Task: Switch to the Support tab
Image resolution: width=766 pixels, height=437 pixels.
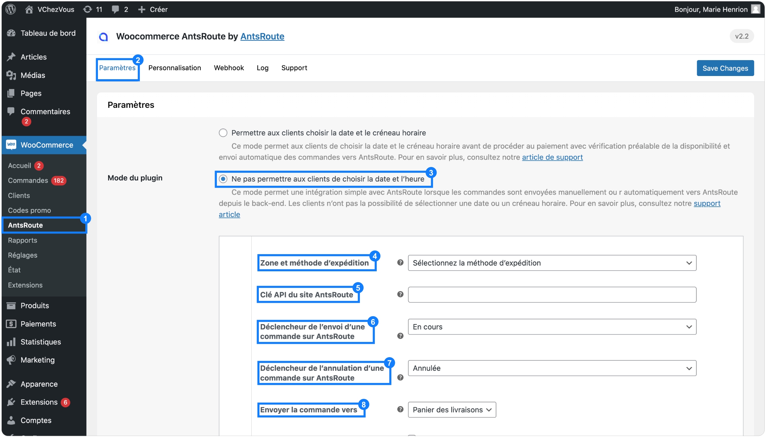Action: (x=294, y=68)
